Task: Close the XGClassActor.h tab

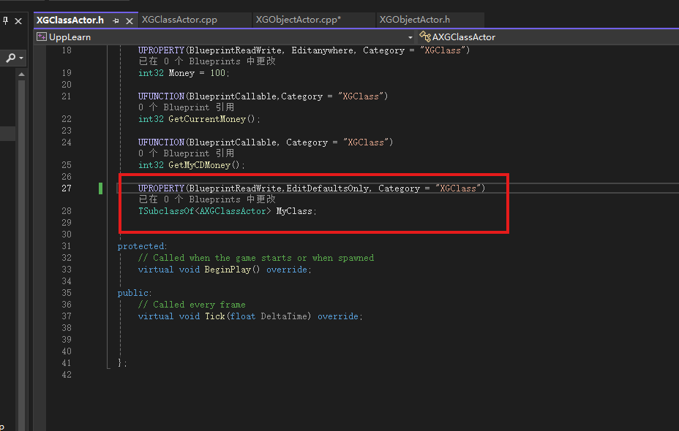Action: 129,20
